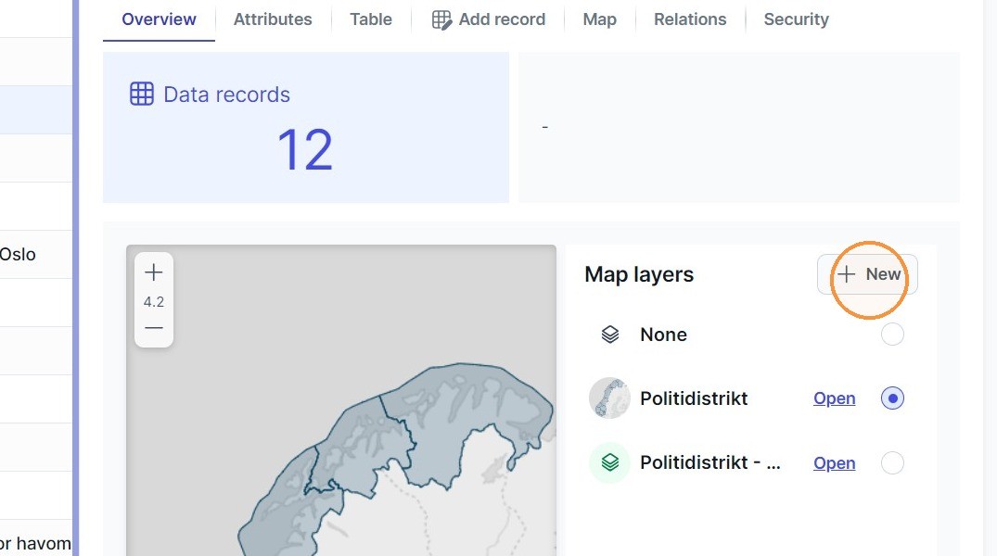
Task: Open the Politidistrikt layer link
Action: click(834, 398)
